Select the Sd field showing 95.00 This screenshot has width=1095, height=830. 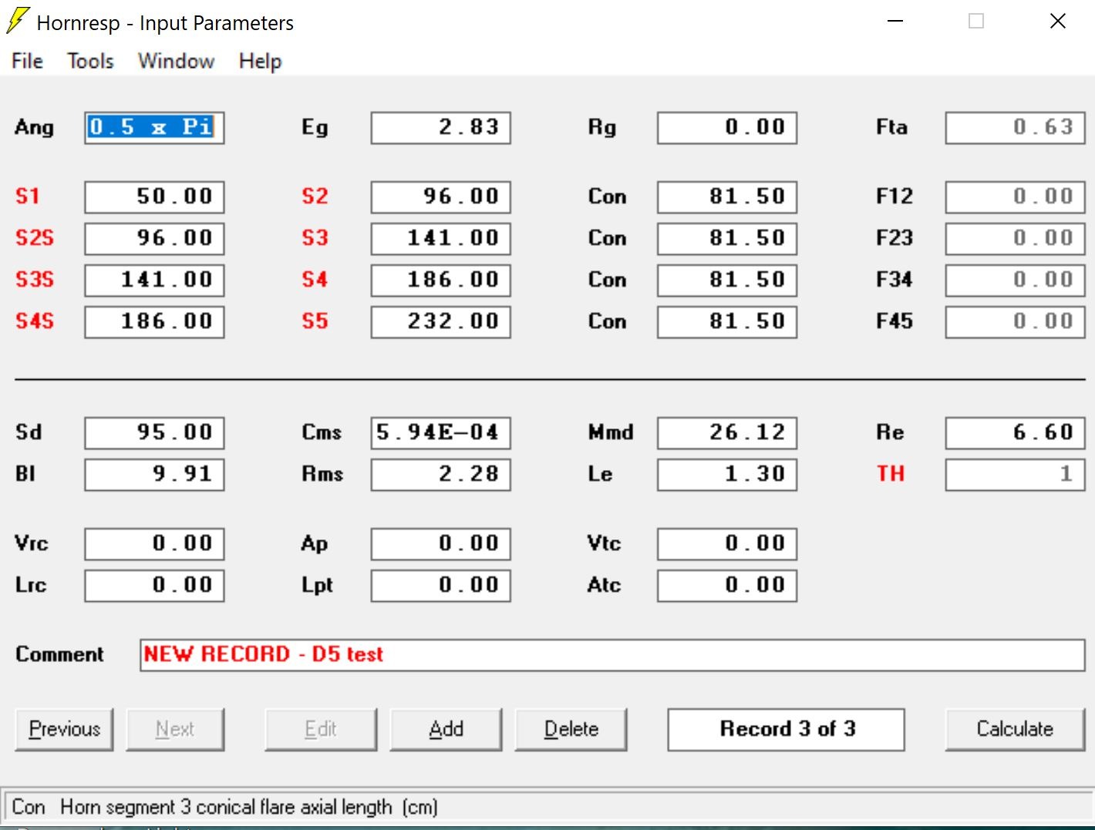point(154,433)
